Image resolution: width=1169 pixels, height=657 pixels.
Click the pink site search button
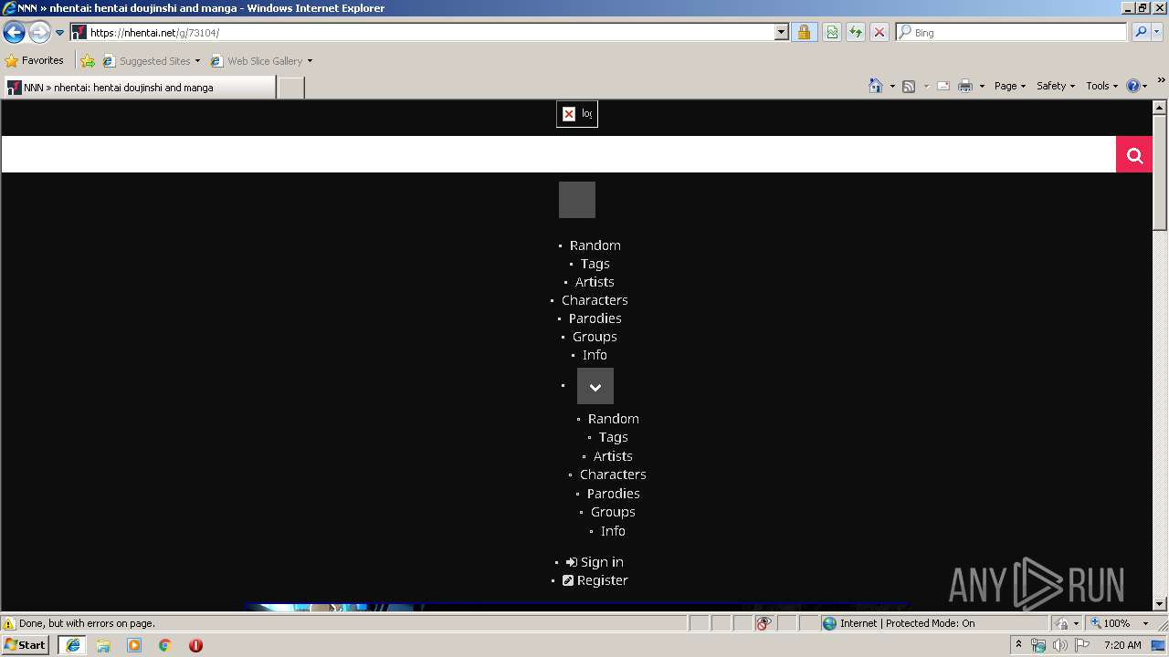click(1134, 154)
